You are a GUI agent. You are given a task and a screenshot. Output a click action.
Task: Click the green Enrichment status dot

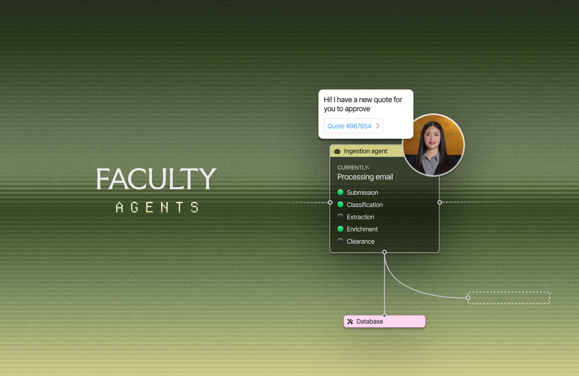pos(341,229)
